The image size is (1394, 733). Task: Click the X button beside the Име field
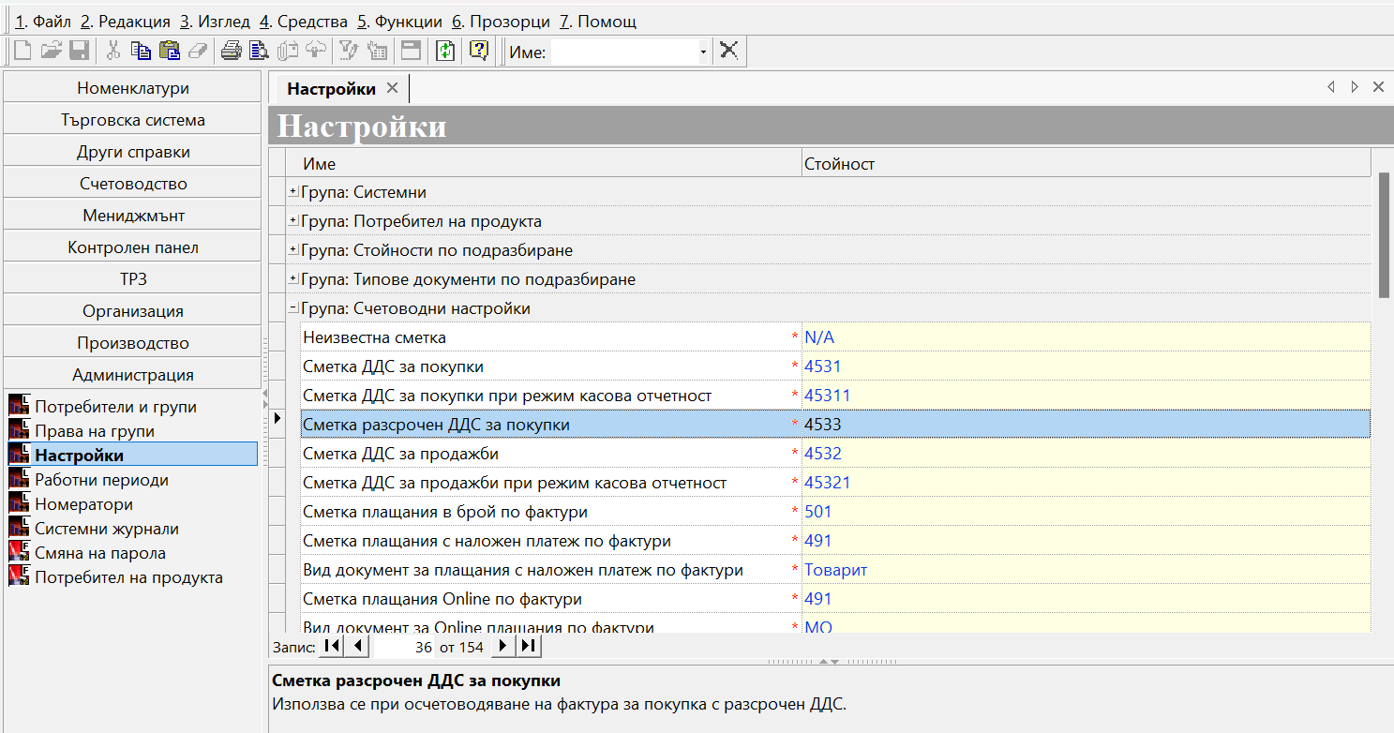(728, 52)
